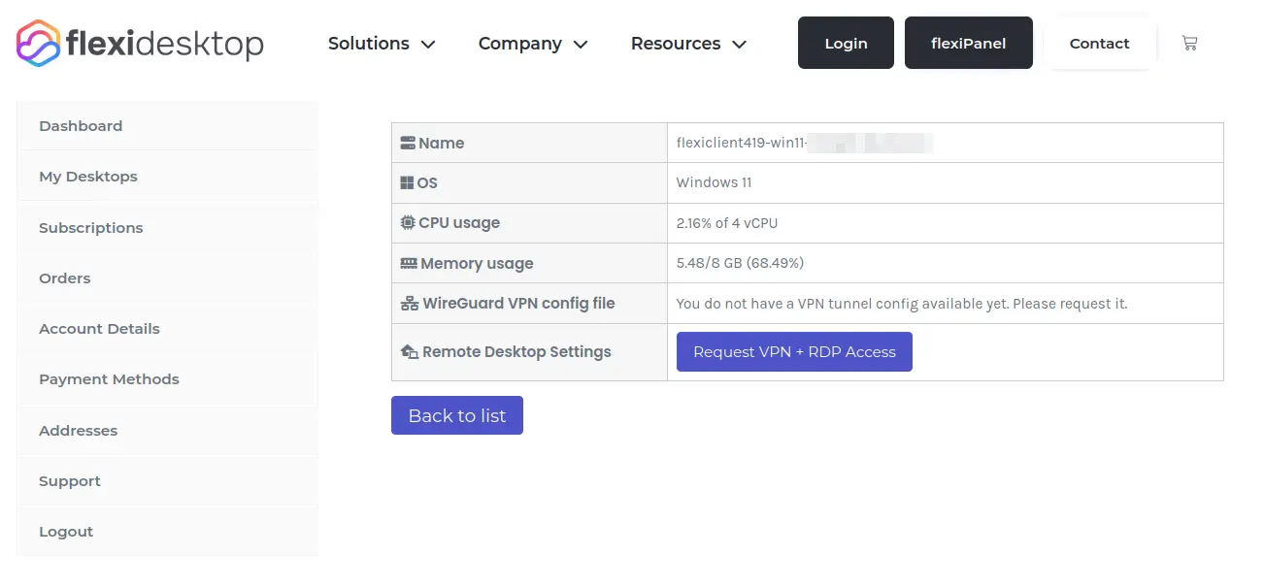Screen dimensions: 1265x588
Task: Open the flexiPanel button
Action: [x=968, y=43]
